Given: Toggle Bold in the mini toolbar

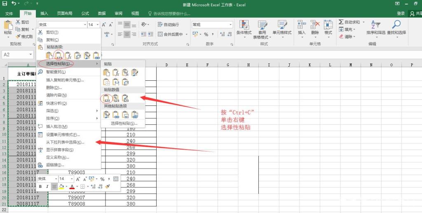Looking at the screenshot, I should (40, 186).
